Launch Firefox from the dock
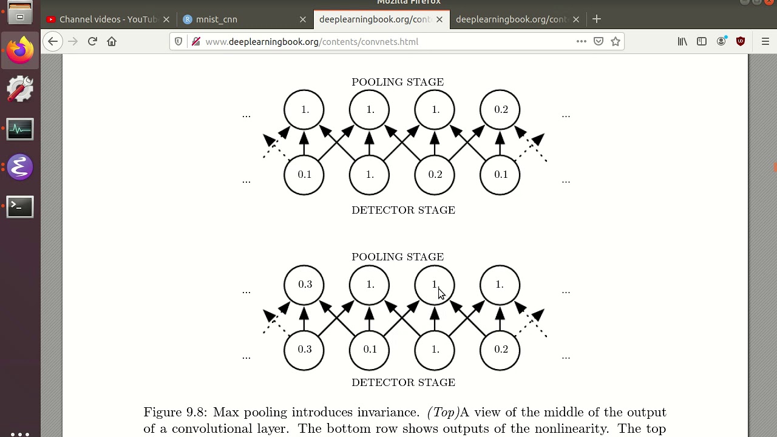Screen dimensions: 777x437 [20, 50]
